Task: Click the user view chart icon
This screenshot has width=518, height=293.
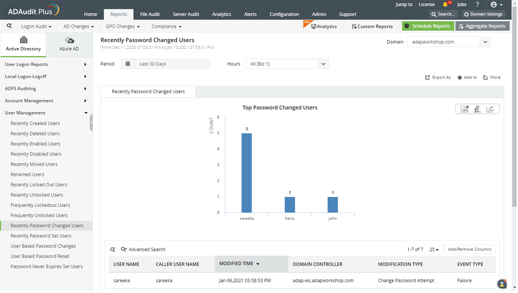Action: click(x=477, y=109)
